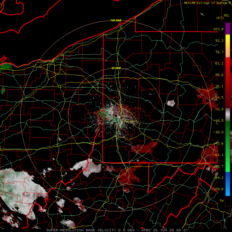The image size is (232, 232).
Task: Click the 26 JUN 25 00:27 timestamp
Action: click(170, 230)
